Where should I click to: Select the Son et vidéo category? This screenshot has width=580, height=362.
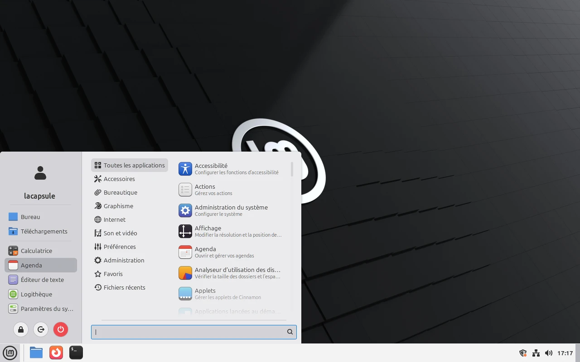tap(130, 233)
